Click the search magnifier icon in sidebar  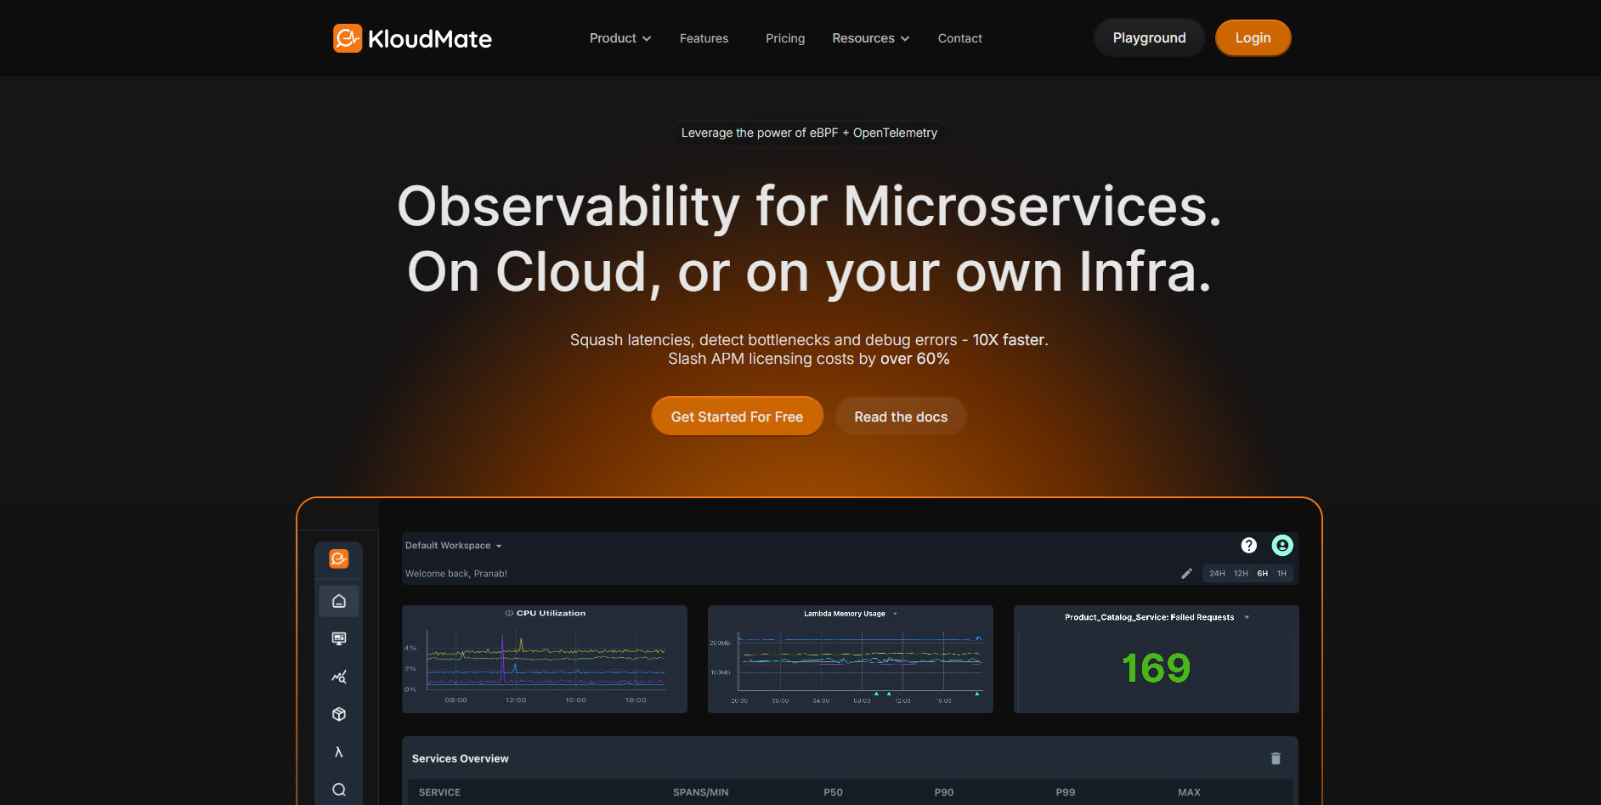point(339,789)
